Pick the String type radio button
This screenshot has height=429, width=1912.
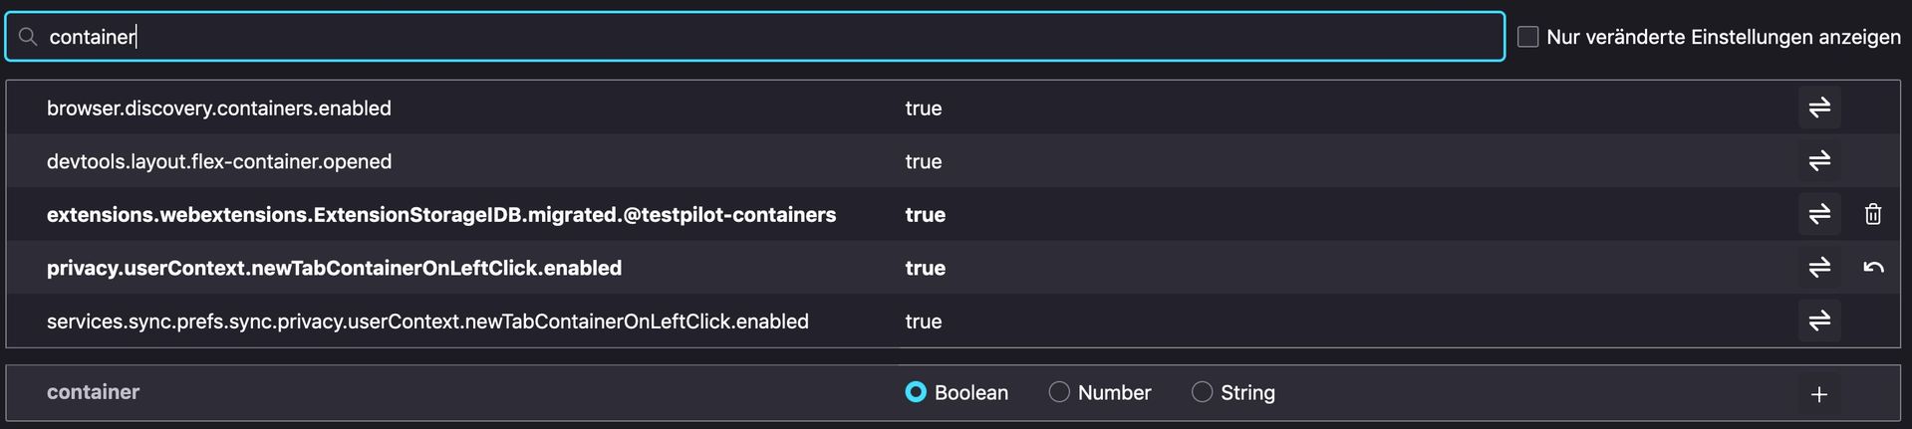(x=1202, y=392)
